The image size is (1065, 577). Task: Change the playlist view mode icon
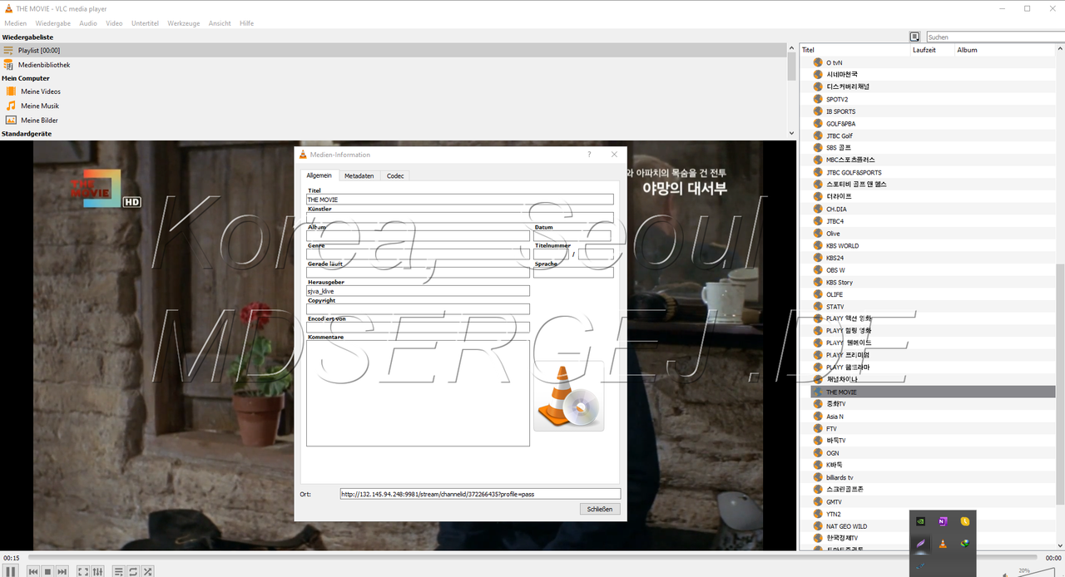[914, 37]
